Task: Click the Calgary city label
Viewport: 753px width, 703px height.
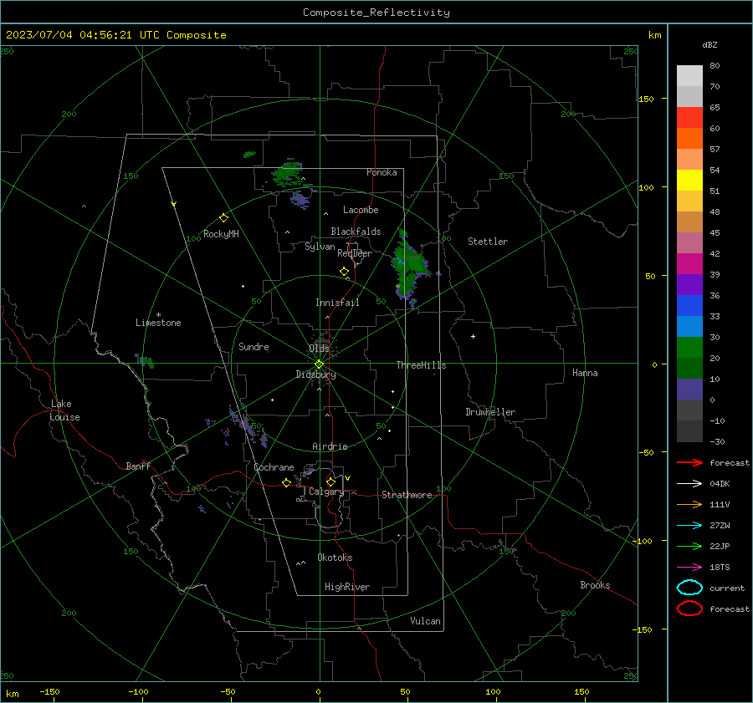Action: 326,492
